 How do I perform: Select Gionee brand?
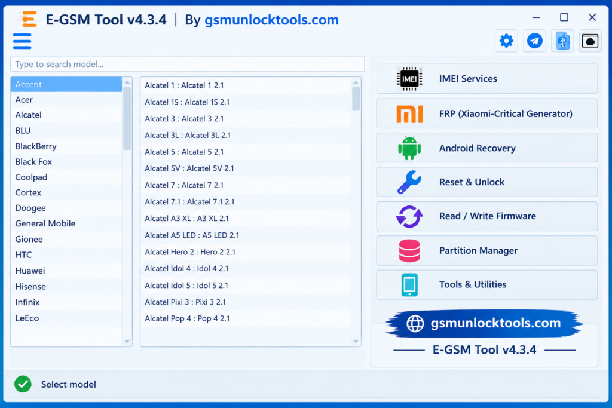[x=66, y=239]
